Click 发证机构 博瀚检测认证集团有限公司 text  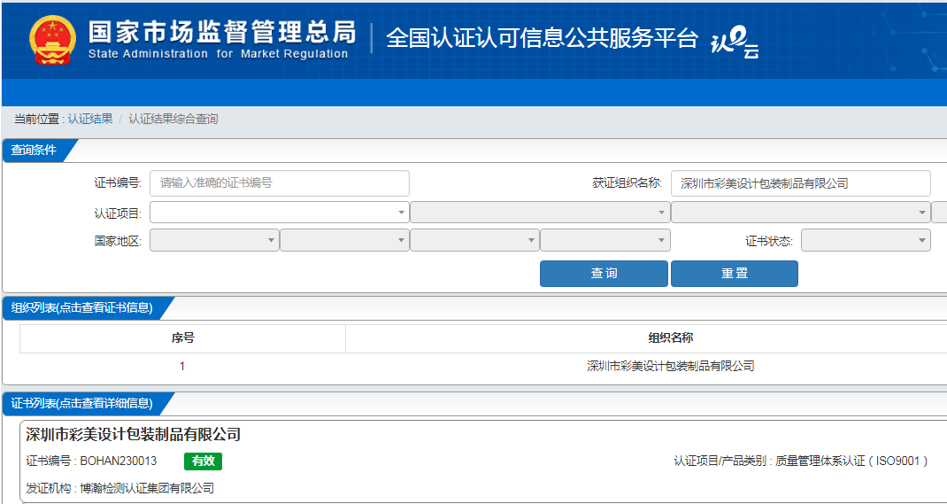[120, 488]
